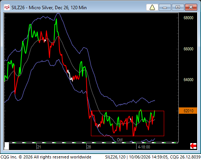Click the CQG chart icon in title bar

click(x=7, y=7)
